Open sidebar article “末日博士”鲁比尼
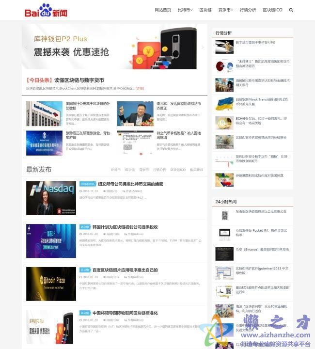Screen dimensions: 315x349 (263, 63)
